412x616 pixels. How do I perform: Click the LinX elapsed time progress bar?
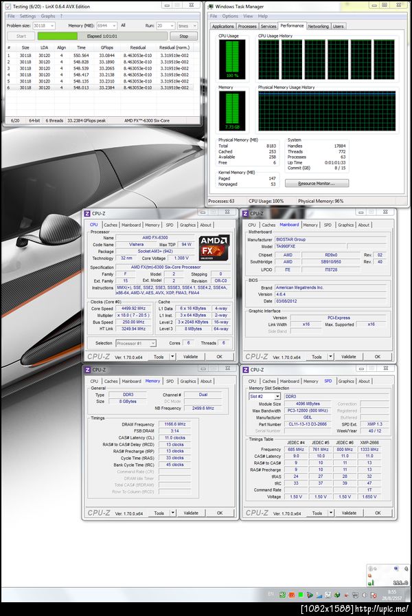(x=102, y=36)
